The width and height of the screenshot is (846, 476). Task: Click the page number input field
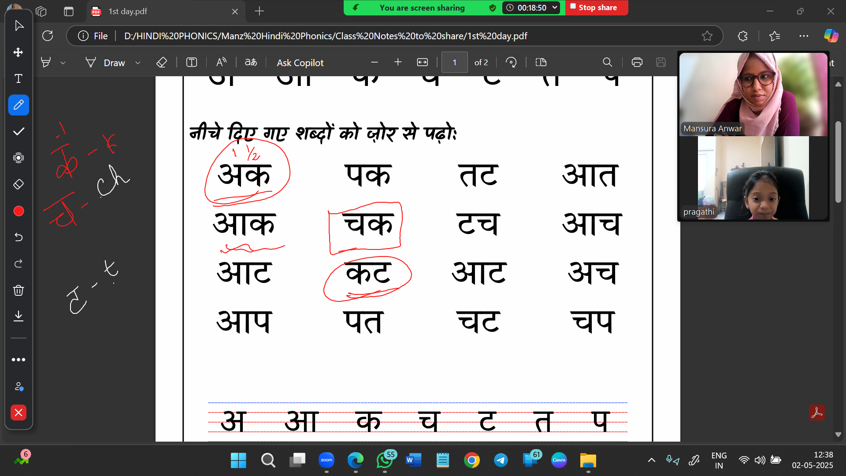454,63
